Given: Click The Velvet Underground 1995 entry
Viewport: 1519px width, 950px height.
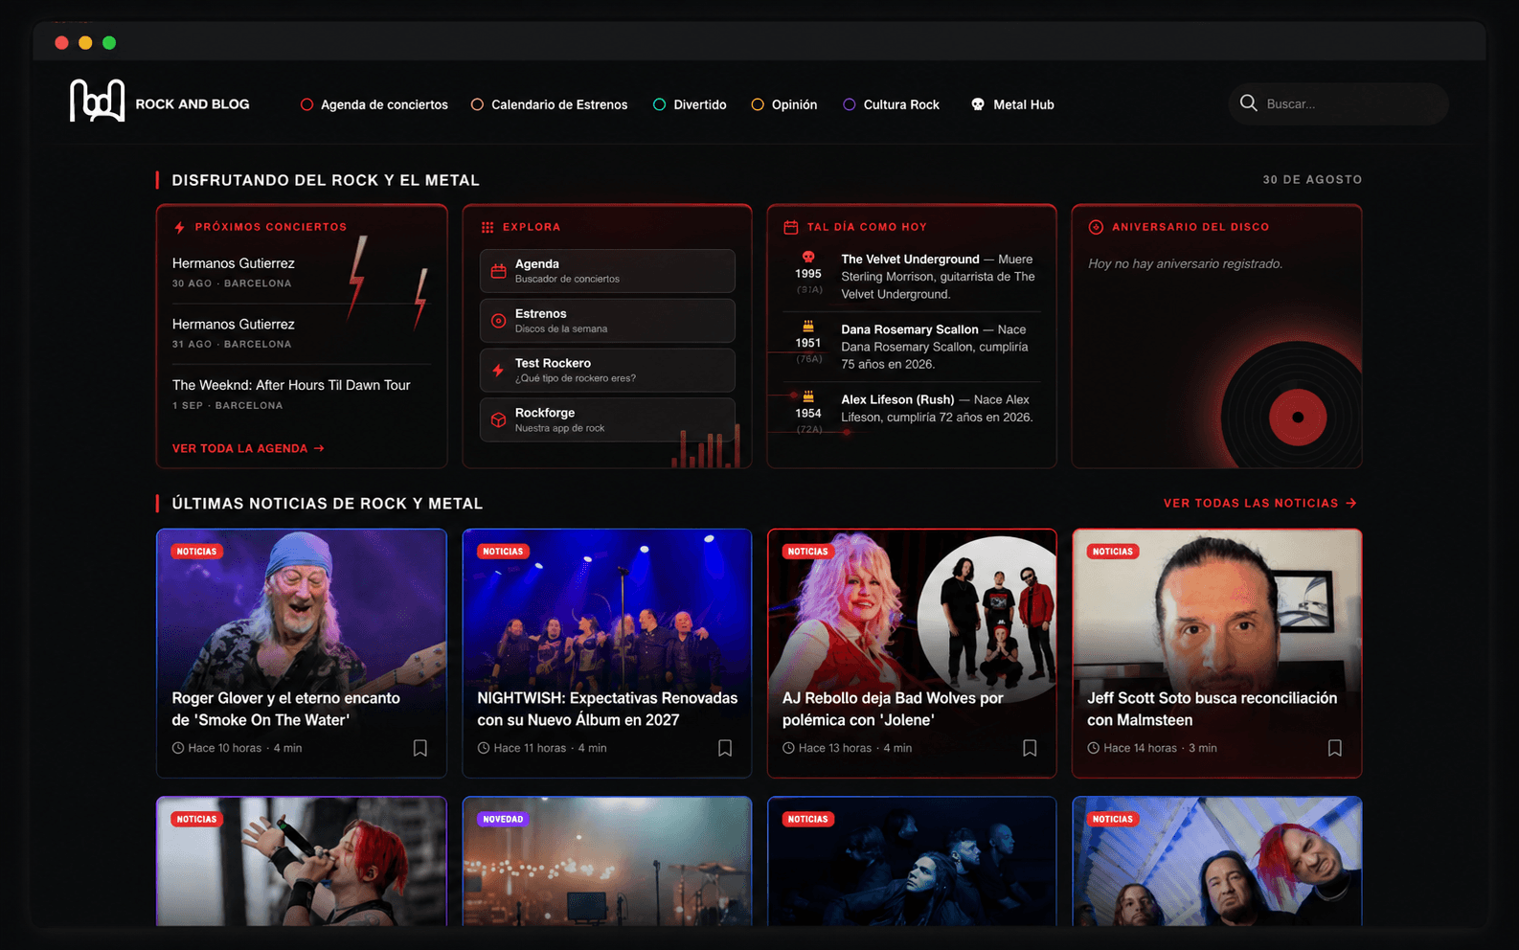Looking at the screenshot, I should (912, 277).
